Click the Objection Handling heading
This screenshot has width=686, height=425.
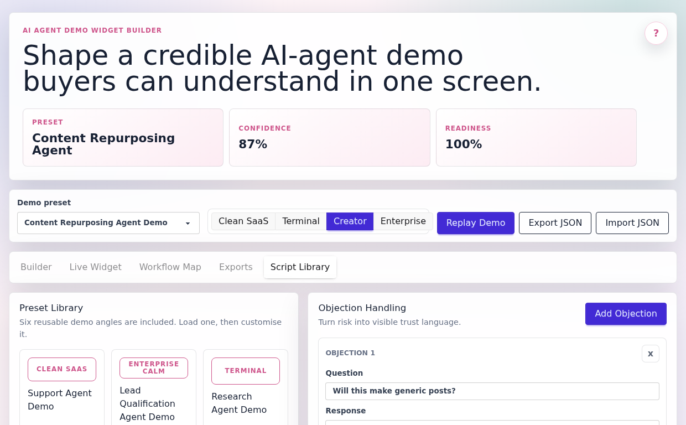[x=362, y=308]
